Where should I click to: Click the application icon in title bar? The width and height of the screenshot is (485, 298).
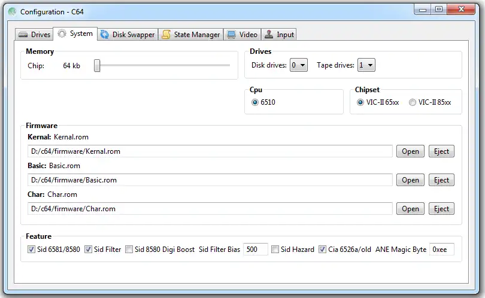point(13,12)
